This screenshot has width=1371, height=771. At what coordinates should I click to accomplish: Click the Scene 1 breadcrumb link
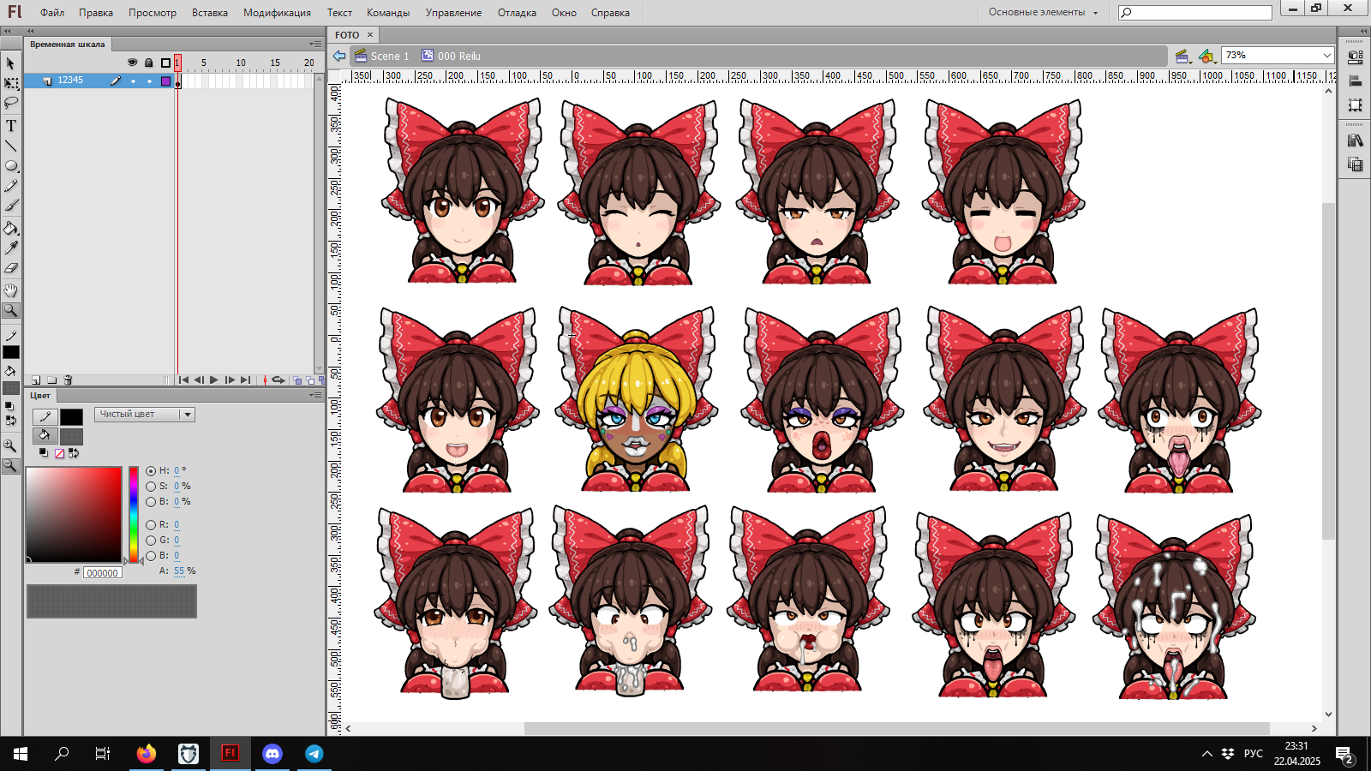coord(390,57)
